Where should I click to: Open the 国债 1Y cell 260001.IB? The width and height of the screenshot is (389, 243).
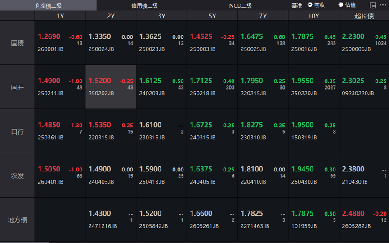click(60, 43)
